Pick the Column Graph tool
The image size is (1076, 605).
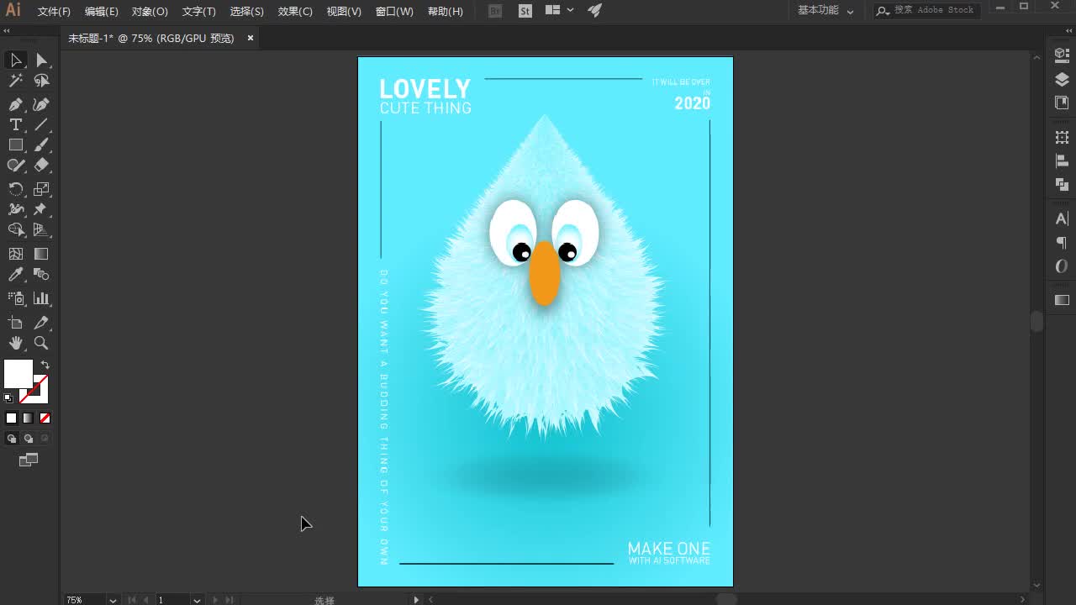[41, 298]
